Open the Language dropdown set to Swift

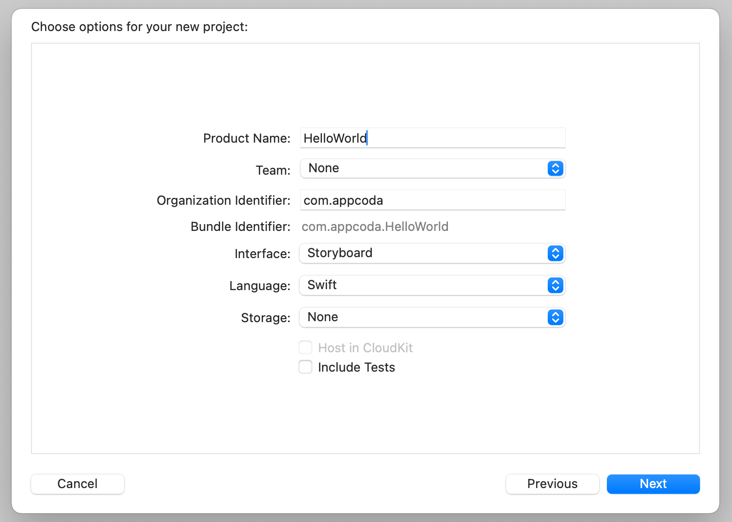432,285
